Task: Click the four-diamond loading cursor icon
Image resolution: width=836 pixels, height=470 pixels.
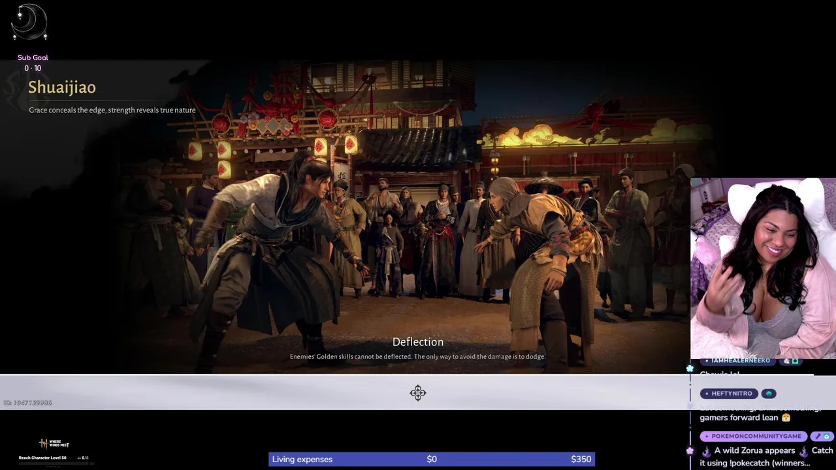Action: [418, 393]
